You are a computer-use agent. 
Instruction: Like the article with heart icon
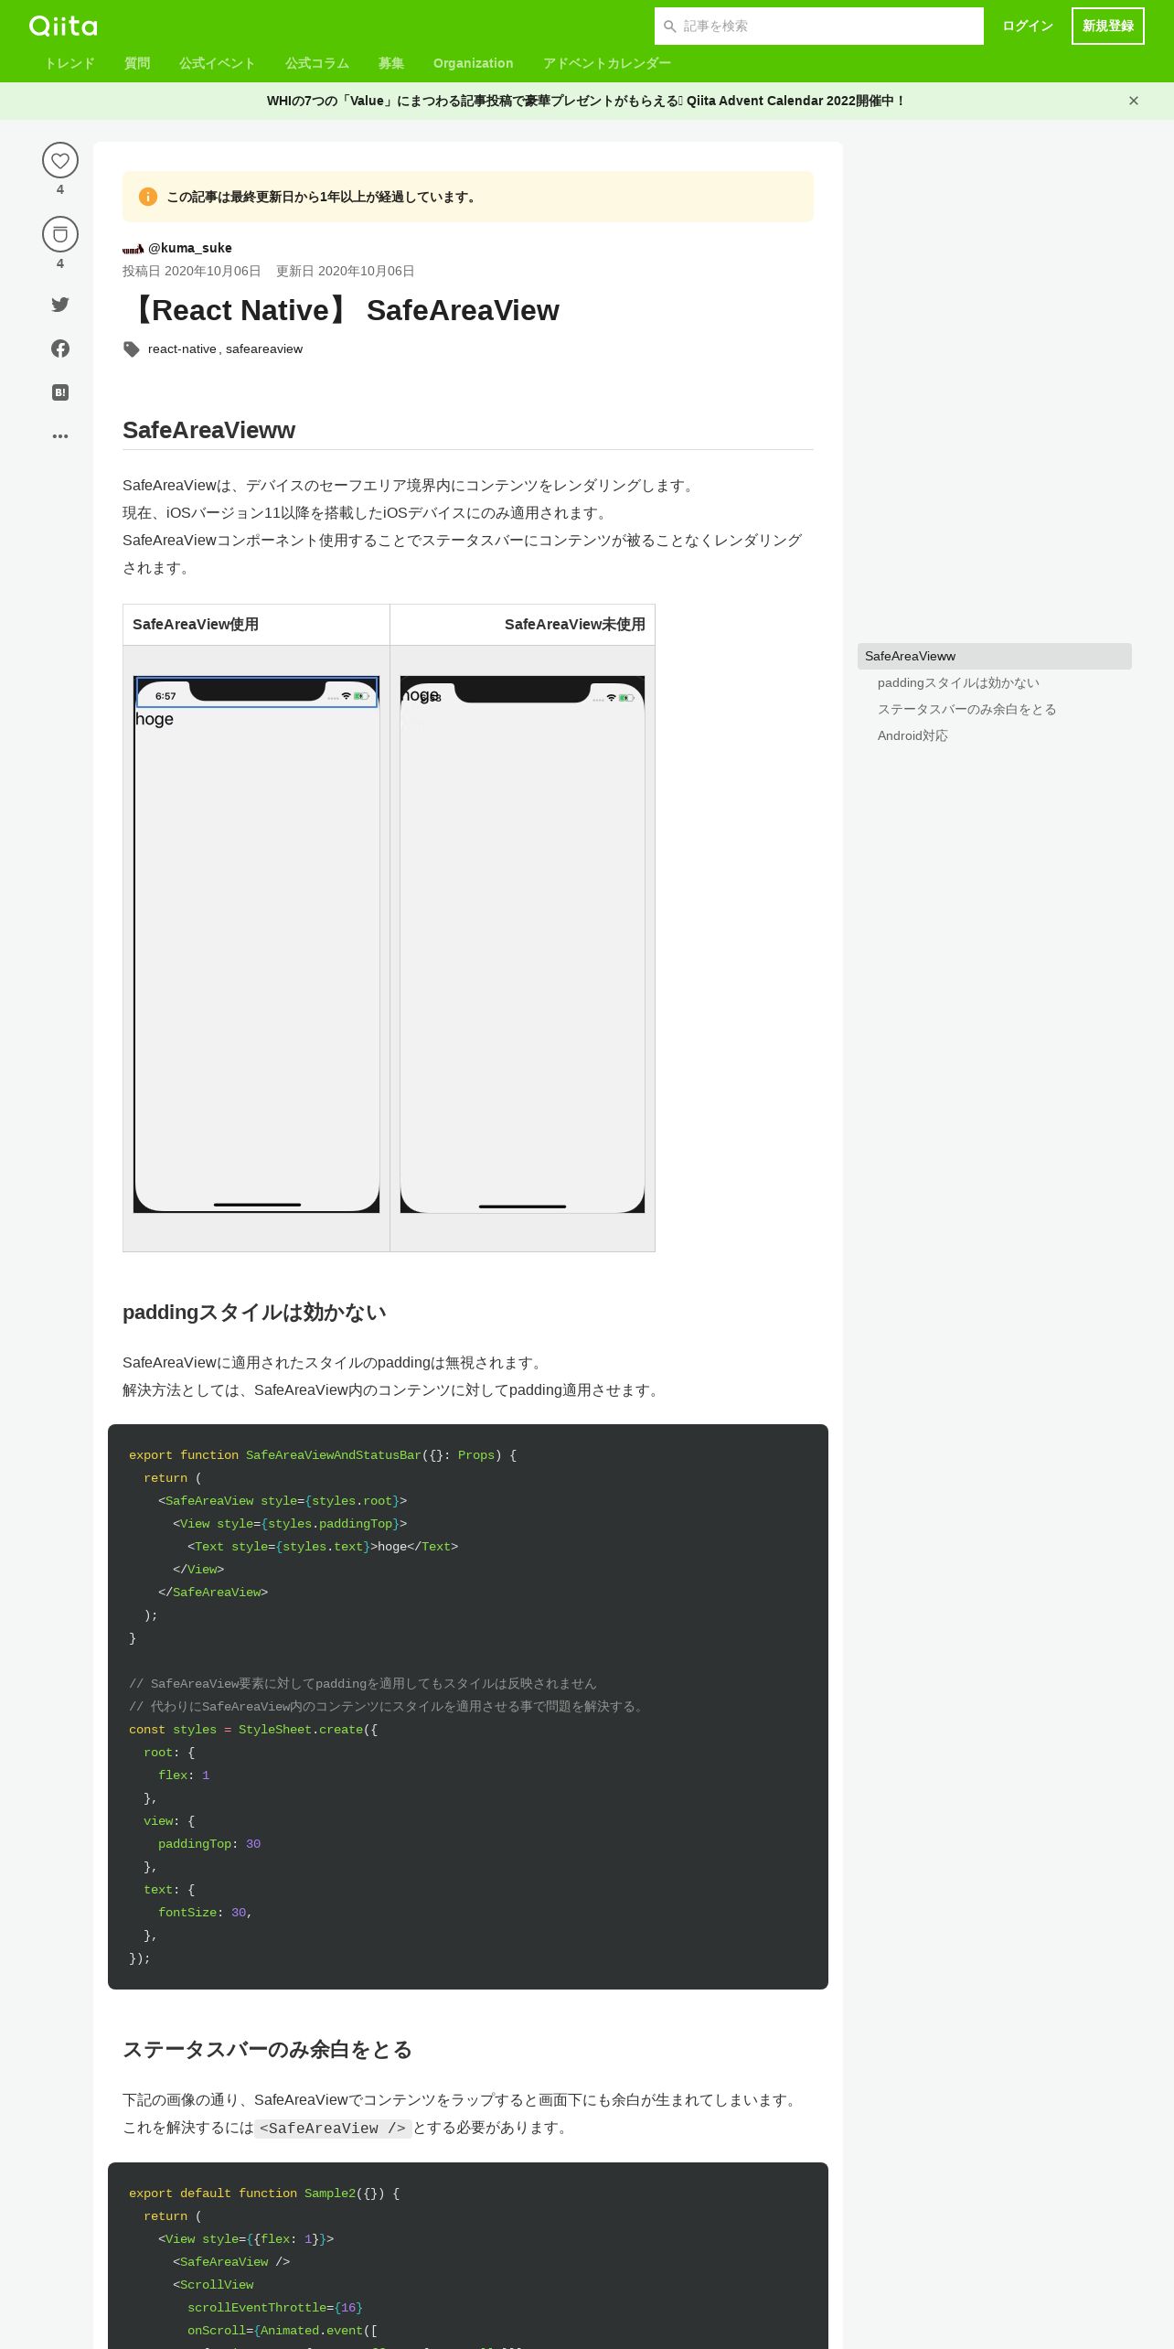pyautogui.click(x=60, y=161)
